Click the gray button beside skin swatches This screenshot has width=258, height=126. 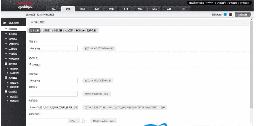coord(243,14)
